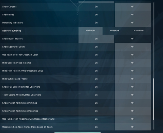Select Off for Hide Outlines and Fresnel

133,79
